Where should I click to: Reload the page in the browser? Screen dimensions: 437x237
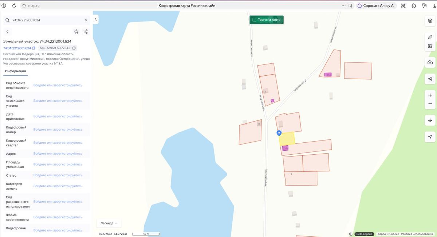pyautogui.click(x=14, y=6)
